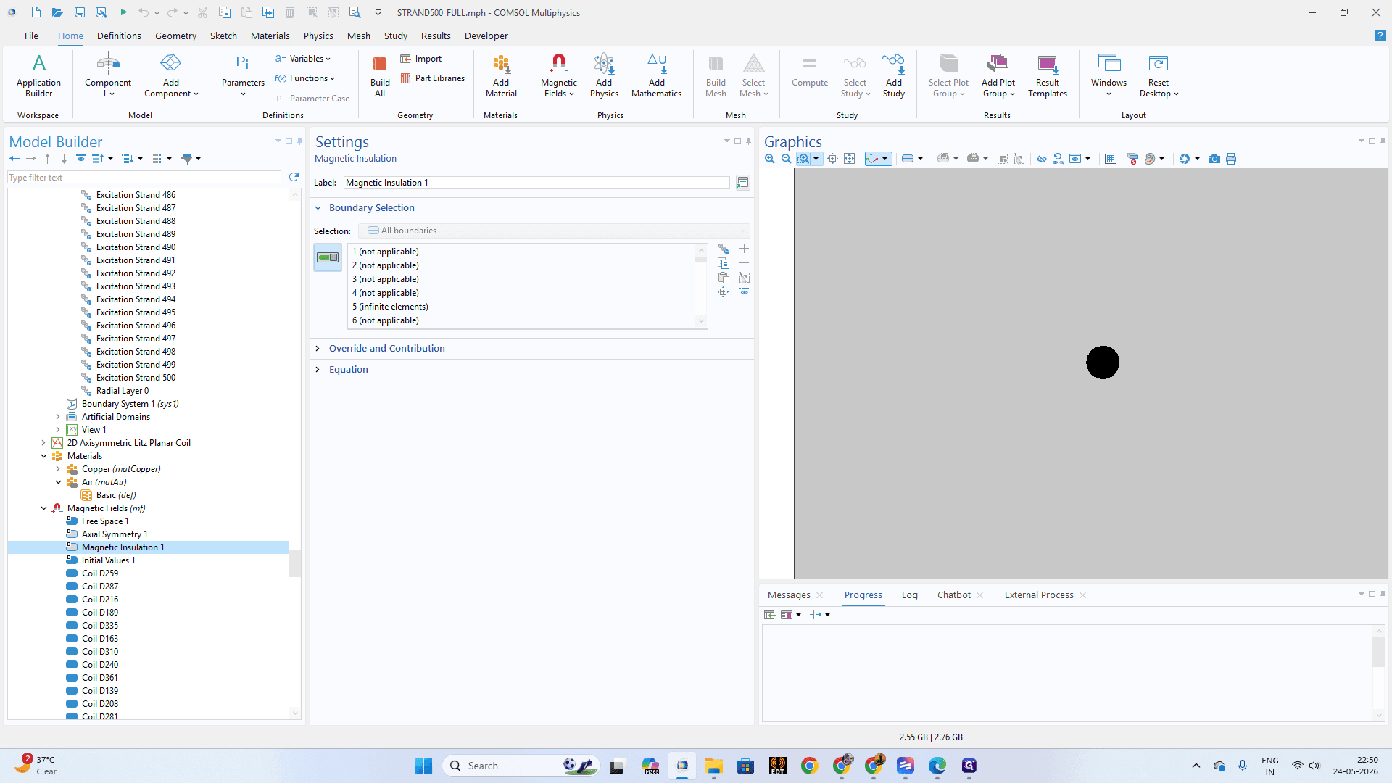
Task: Refresh the Model Builder filter
Action: point(294,177)
